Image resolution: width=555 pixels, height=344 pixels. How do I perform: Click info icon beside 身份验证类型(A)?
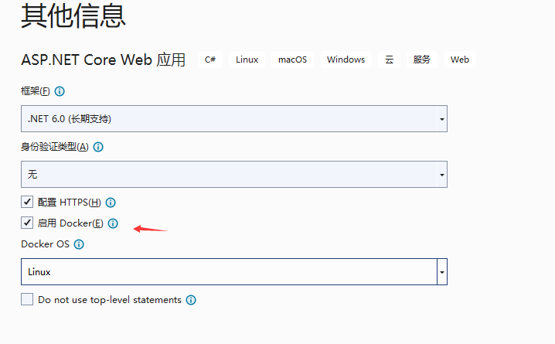[x=98, y=147]
